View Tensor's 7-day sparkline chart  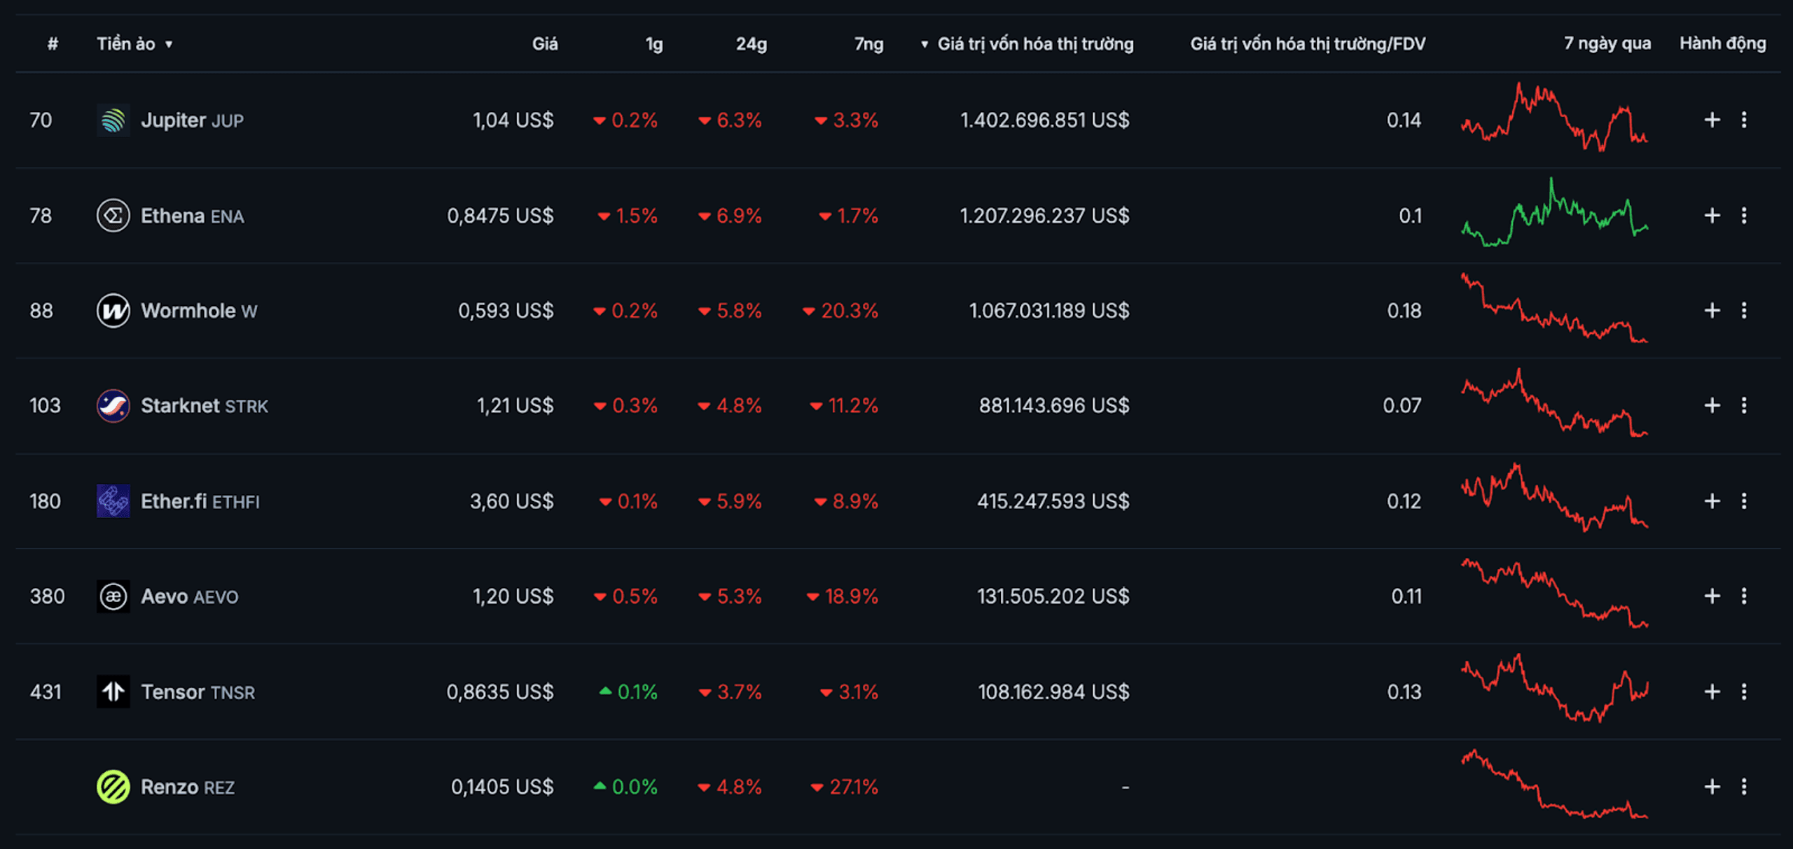pyautogui.click(x=1555, y=689)
